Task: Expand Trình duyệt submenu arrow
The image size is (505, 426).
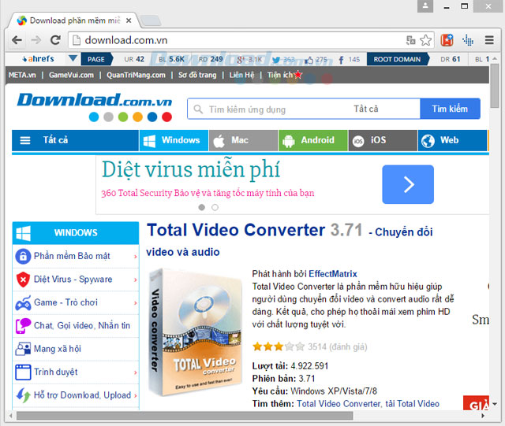Action: click(135, 372)
